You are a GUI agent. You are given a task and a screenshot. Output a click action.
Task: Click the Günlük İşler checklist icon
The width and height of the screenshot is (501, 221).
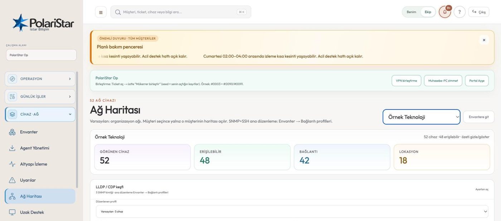pos(13,97)
